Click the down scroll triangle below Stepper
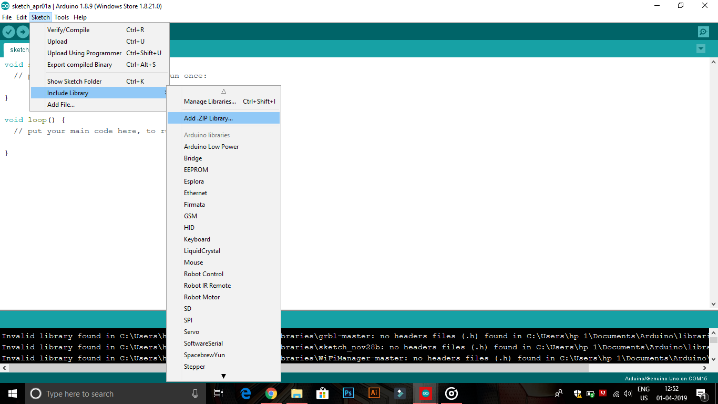The image size is (718, 404). [x=223, y=375]
